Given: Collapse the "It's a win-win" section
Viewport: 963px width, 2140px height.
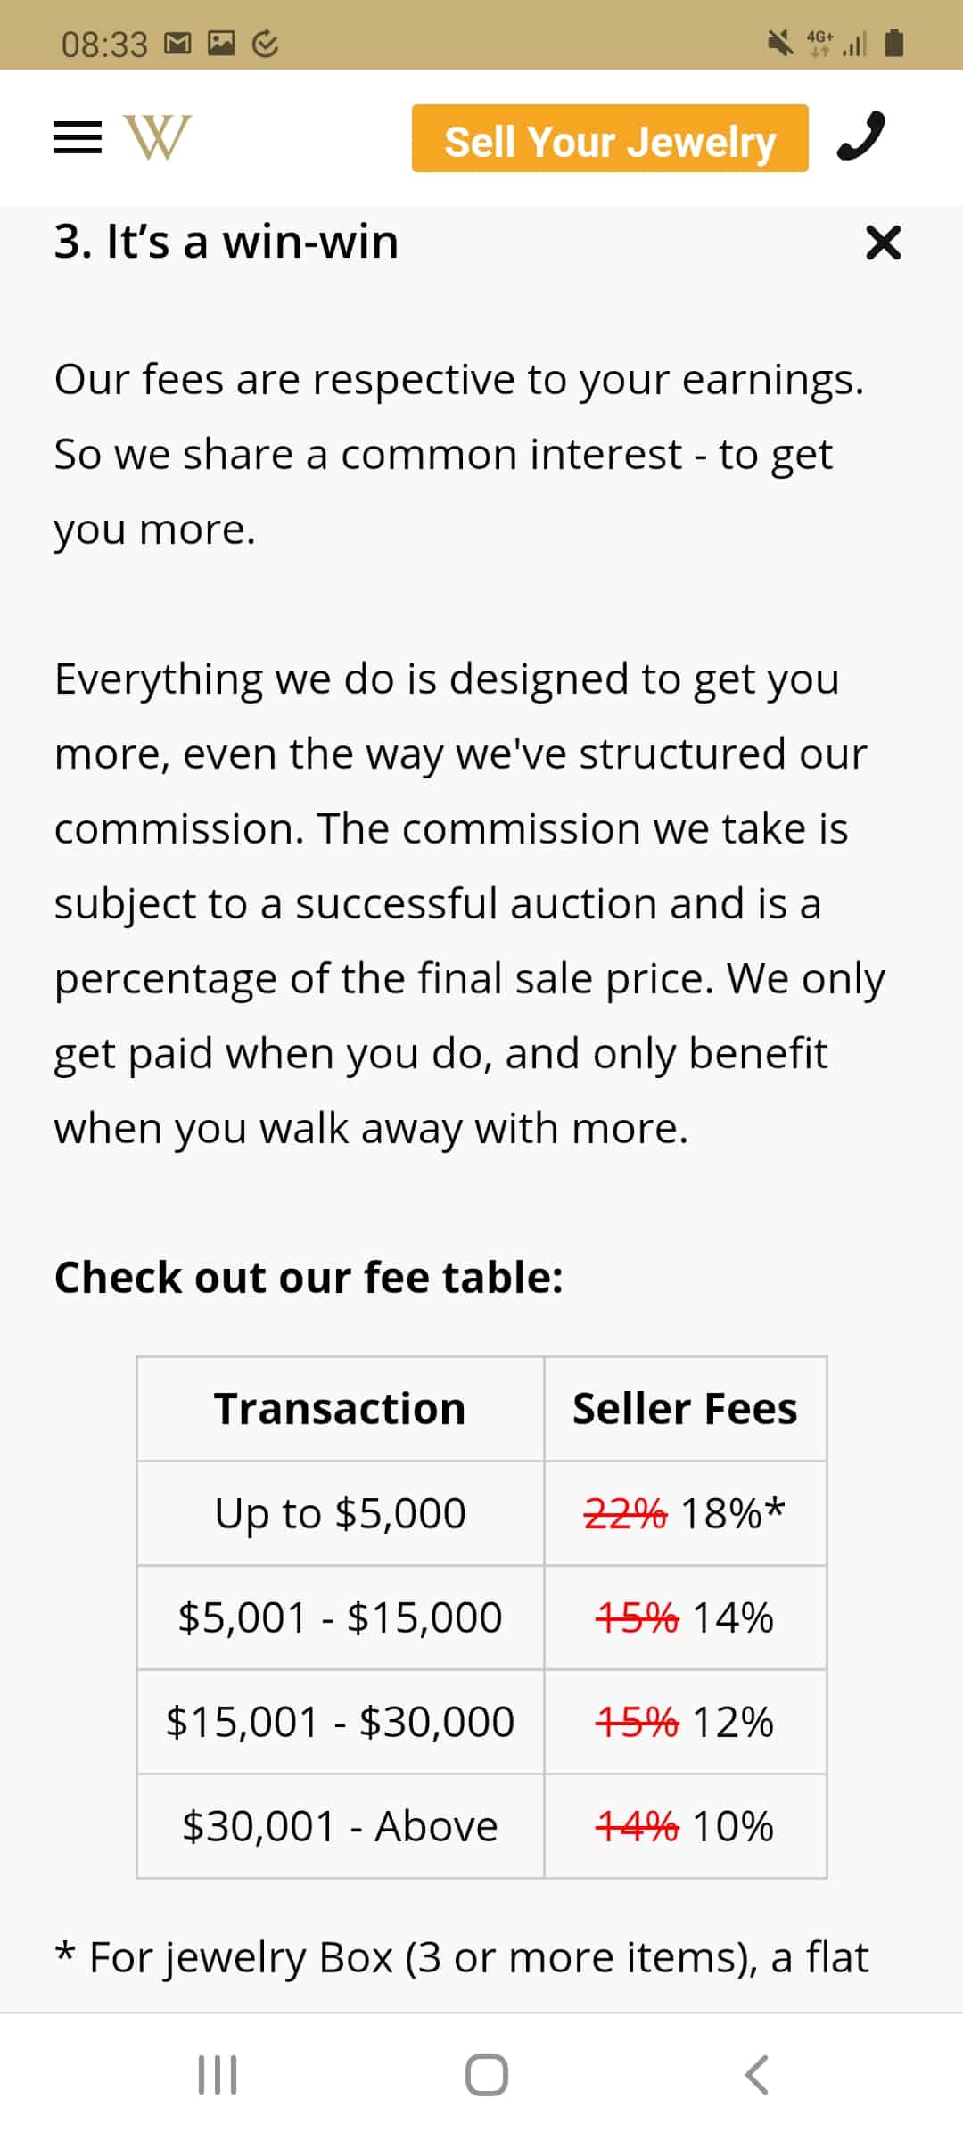Looking at the screenshot, I should point(883,243).
